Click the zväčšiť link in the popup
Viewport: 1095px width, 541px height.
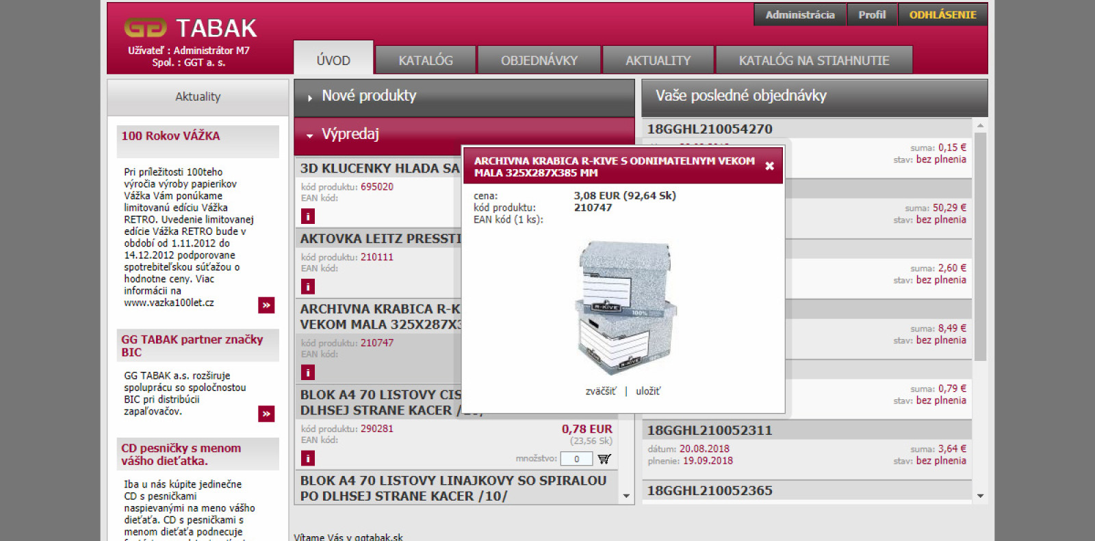pyautogui.click(x=600, y=391)
